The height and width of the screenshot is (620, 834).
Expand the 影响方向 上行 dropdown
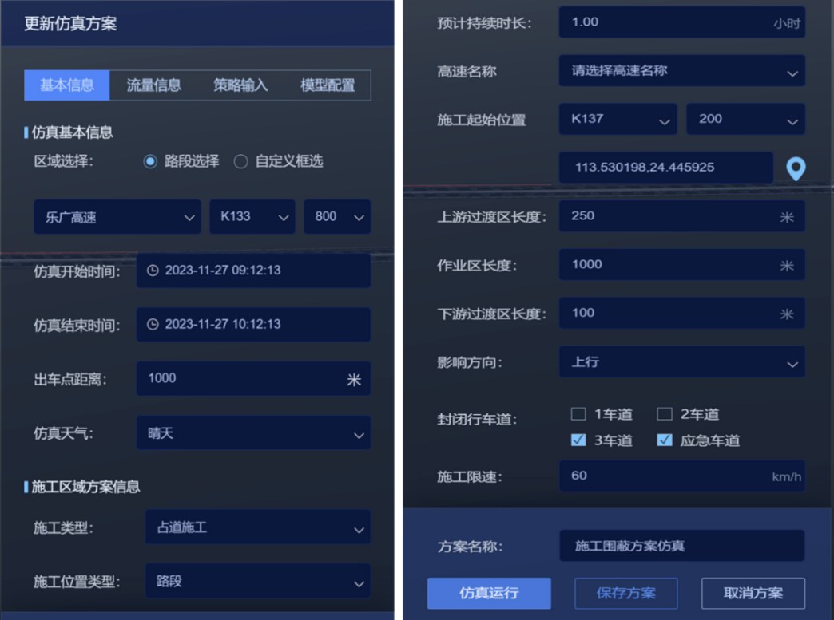click(x=682, y=361)
